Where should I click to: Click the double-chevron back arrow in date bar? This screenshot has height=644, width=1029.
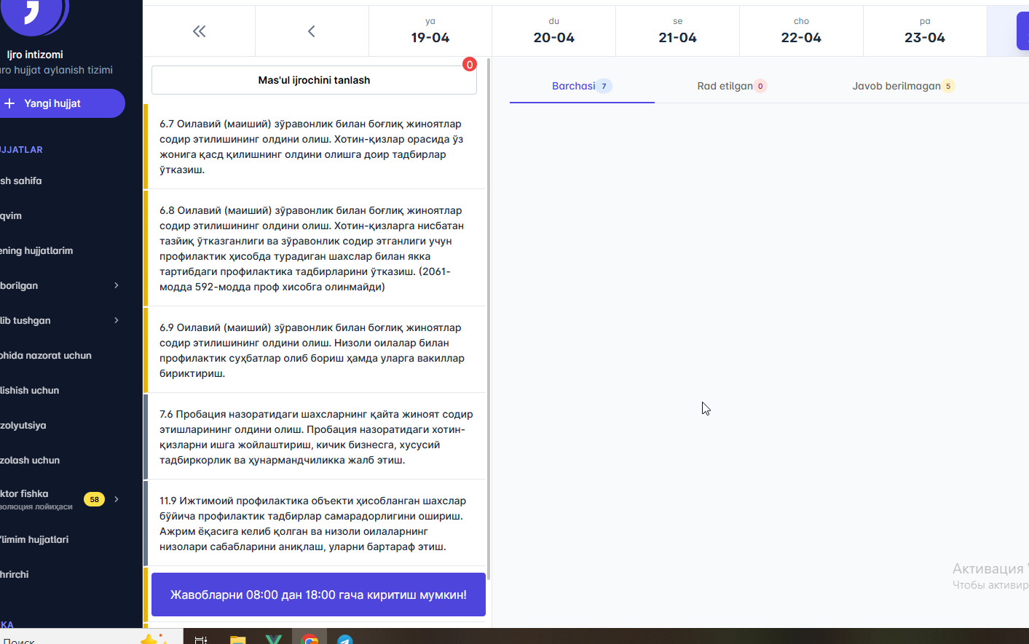click(x=199, y=31)
